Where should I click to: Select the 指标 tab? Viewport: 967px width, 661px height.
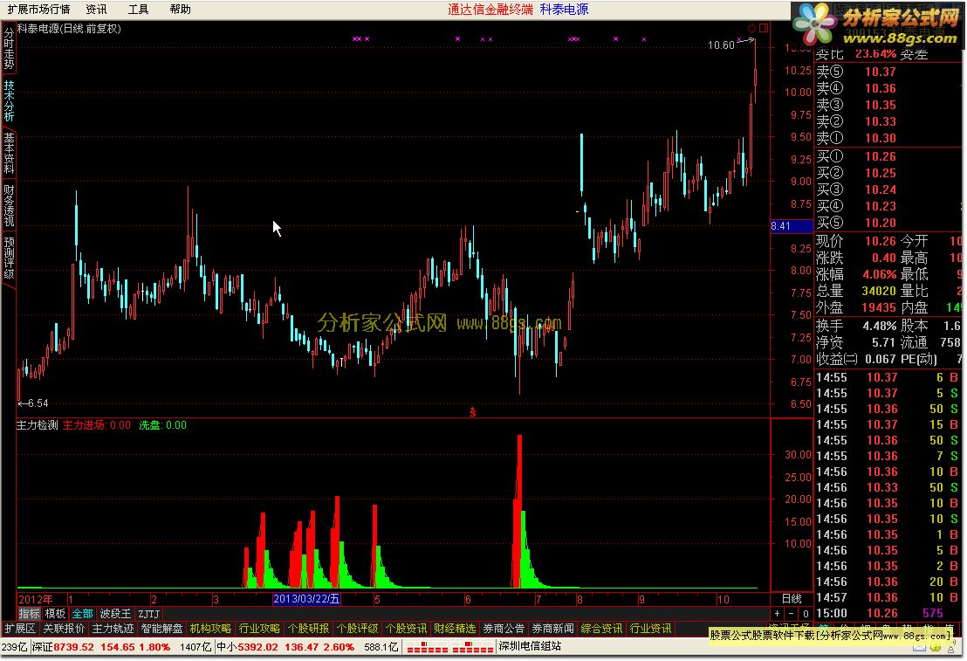pyautogui.click(x=29, y=614)
